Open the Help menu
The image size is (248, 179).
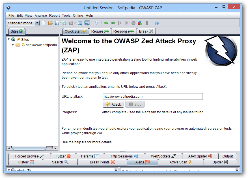click(x=89, y=16)
